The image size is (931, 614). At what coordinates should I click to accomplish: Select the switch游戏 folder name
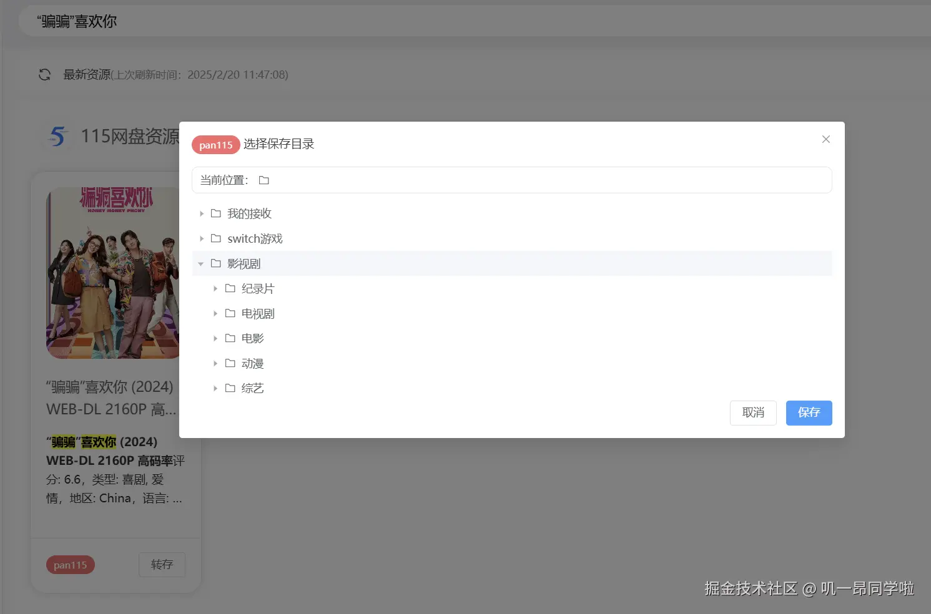[x=255, y=238]
